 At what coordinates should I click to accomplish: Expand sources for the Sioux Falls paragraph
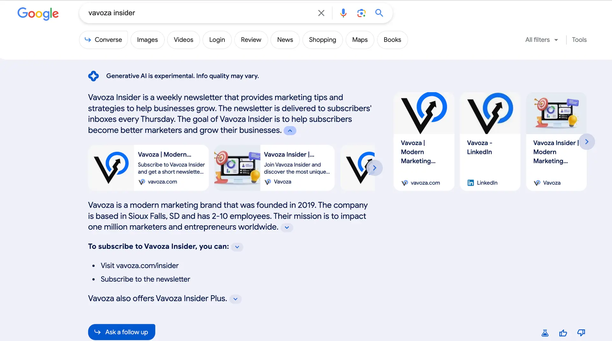pos(287,227)
